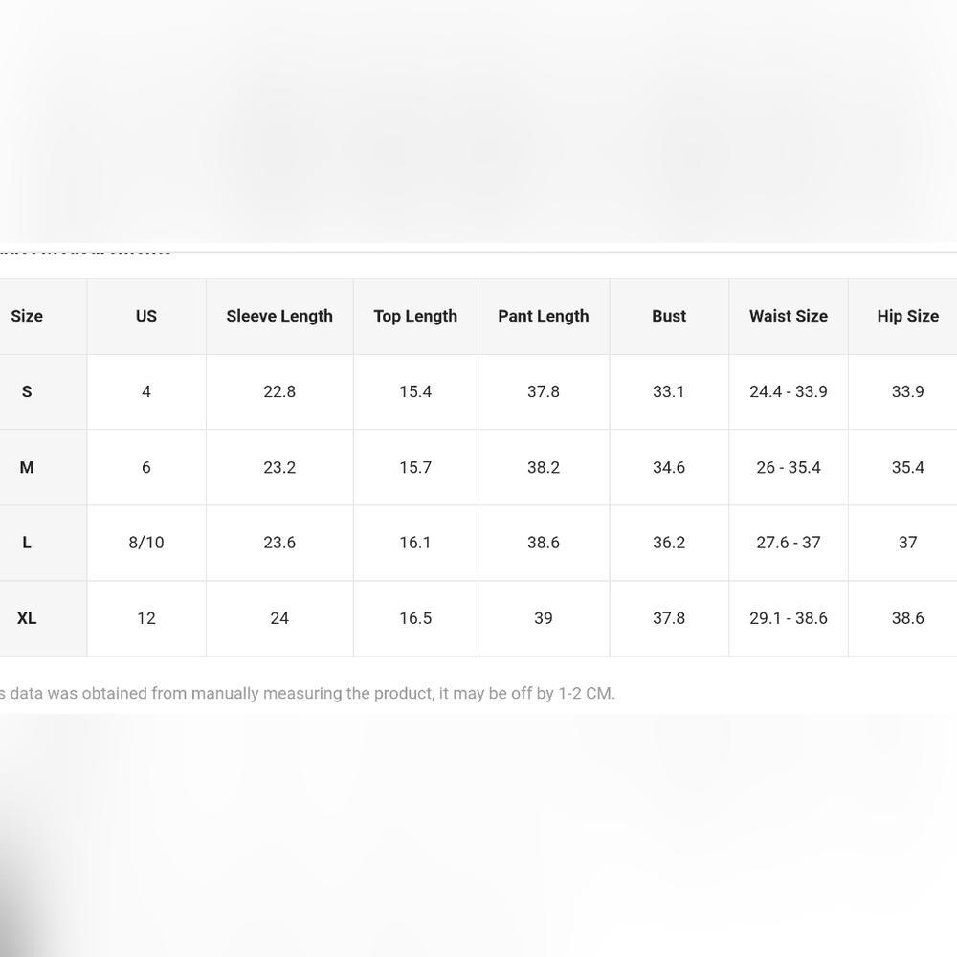
Task: Click the M size row label
Action: point(27,467)
